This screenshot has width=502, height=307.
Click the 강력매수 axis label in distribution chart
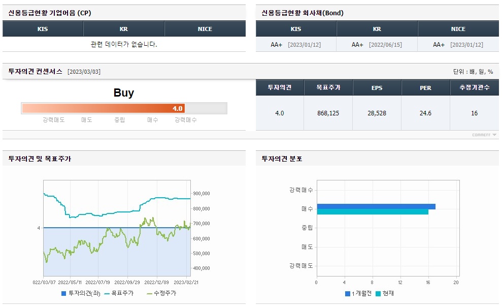[x=301, y=190]
